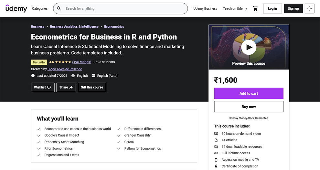Focus the Search for anything field
Image resolution: width=320 pixels, height=170 pixels.
tap(121, 9)
